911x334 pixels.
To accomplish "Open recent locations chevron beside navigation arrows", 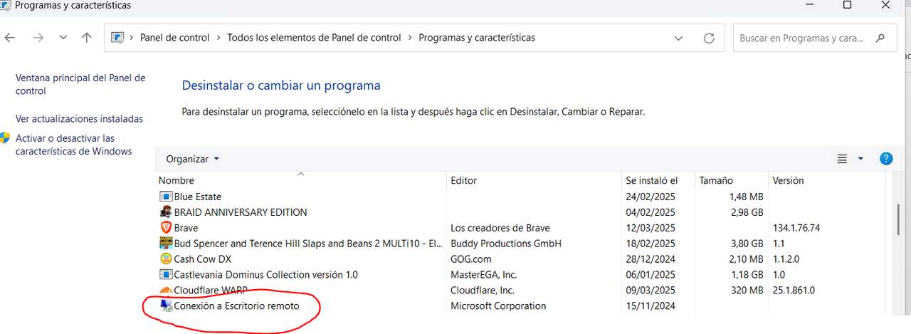I will pyautogui.click(x=63, y=38).
